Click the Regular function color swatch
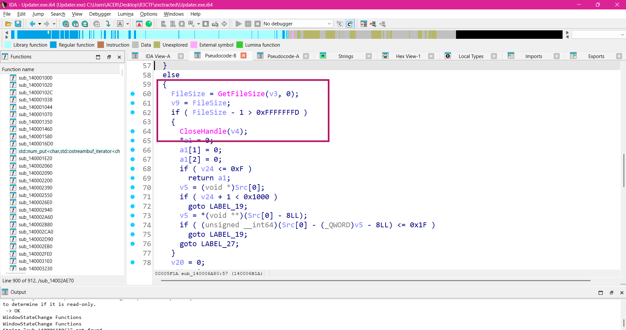Viewport: 626px width, 330px height. (53, 45)
